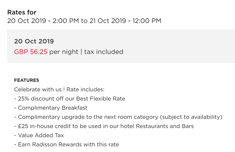Screen dimensions: 235x152
Task: Click the Complimentary upgrade room category line
Action: pyautogui.click(x=118, y=117)
